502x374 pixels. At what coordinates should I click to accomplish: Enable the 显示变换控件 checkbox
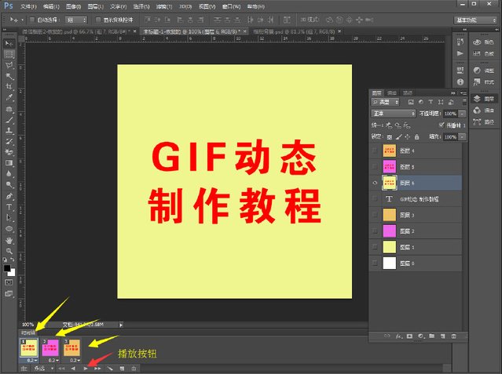tap(98, 20)
